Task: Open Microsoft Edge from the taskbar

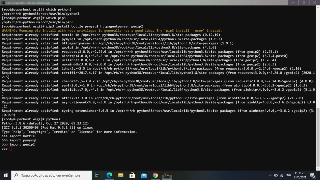Action: click(109, 175)
